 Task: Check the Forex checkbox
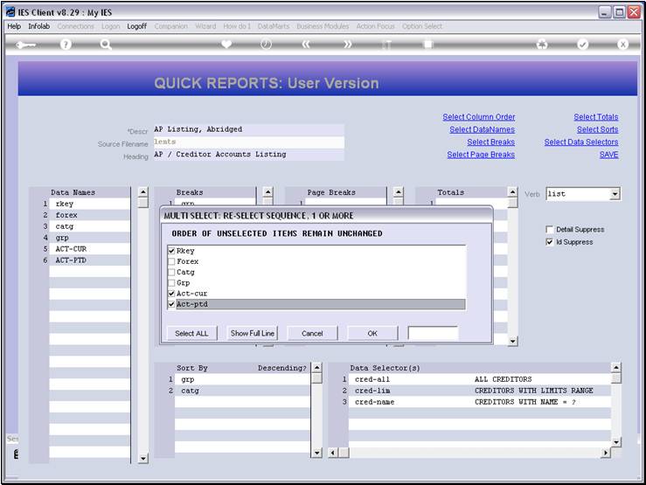point(172,261)
